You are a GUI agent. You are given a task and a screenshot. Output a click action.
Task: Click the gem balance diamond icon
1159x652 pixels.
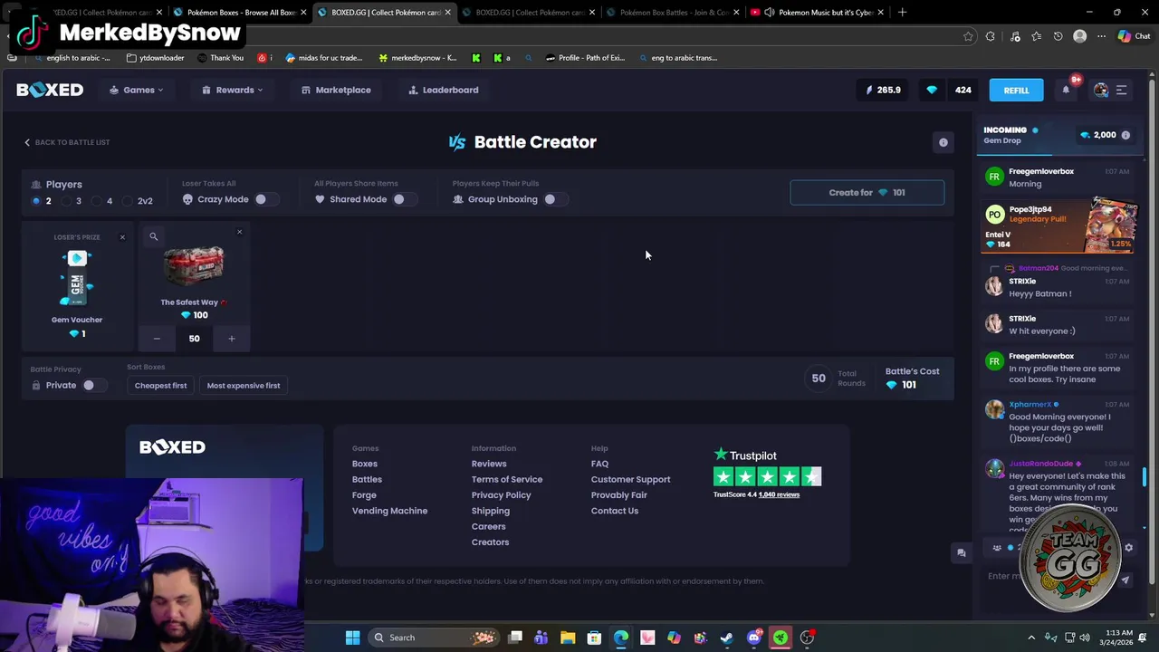[x=932, y=90]
